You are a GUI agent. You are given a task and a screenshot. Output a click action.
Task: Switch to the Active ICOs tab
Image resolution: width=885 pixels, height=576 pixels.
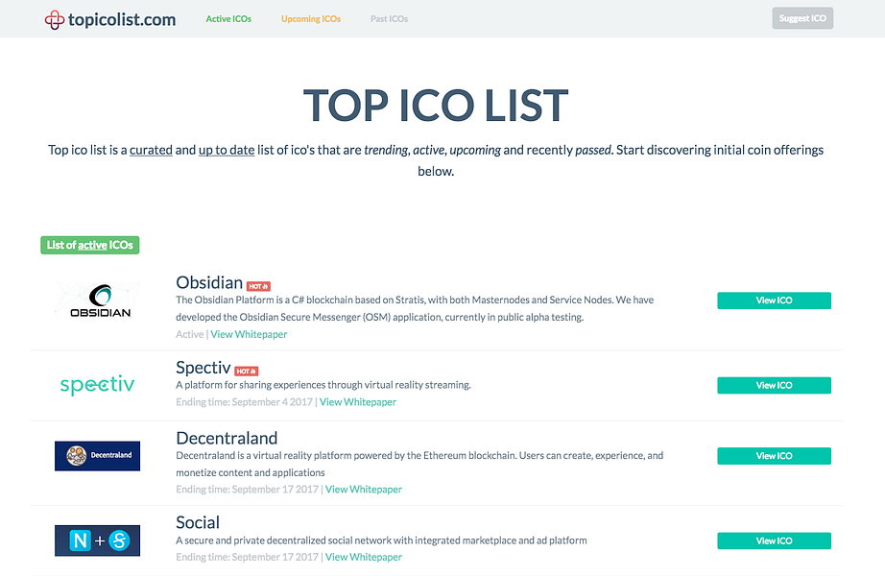228,18
